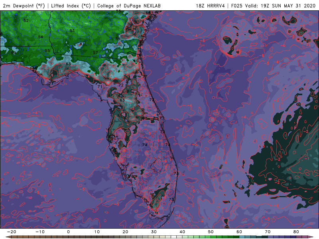Click the "College of DuPage NEXLAB" text

tap(129, 6)
